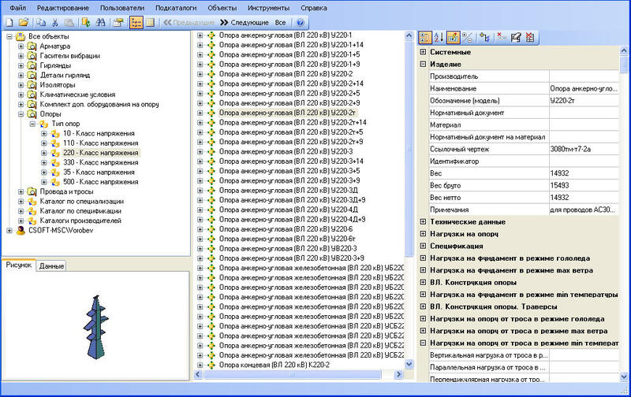The image size is (631, 397).
Task: Select list item ending У220-3Д+9
Action: coord(292,200)
